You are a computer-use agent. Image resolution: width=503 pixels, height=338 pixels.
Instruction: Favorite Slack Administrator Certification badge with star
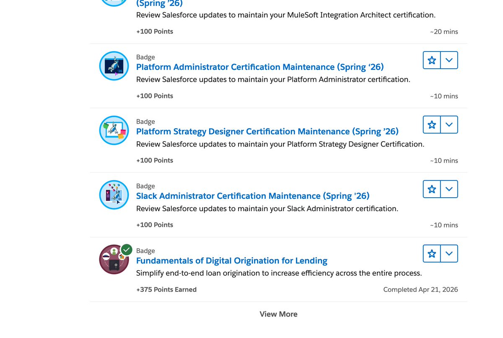(x=432, y=189)
